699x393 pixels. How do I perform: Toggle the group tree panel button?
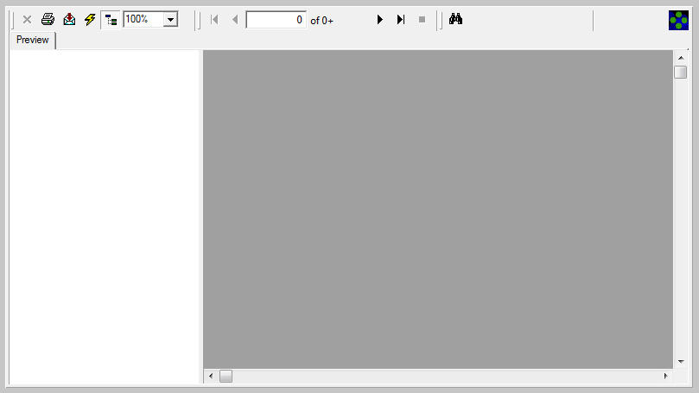111,20
